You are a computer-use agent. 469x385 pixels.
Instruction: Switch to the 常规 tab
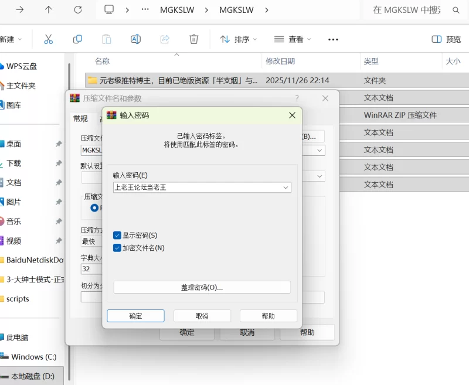point(80,118)
